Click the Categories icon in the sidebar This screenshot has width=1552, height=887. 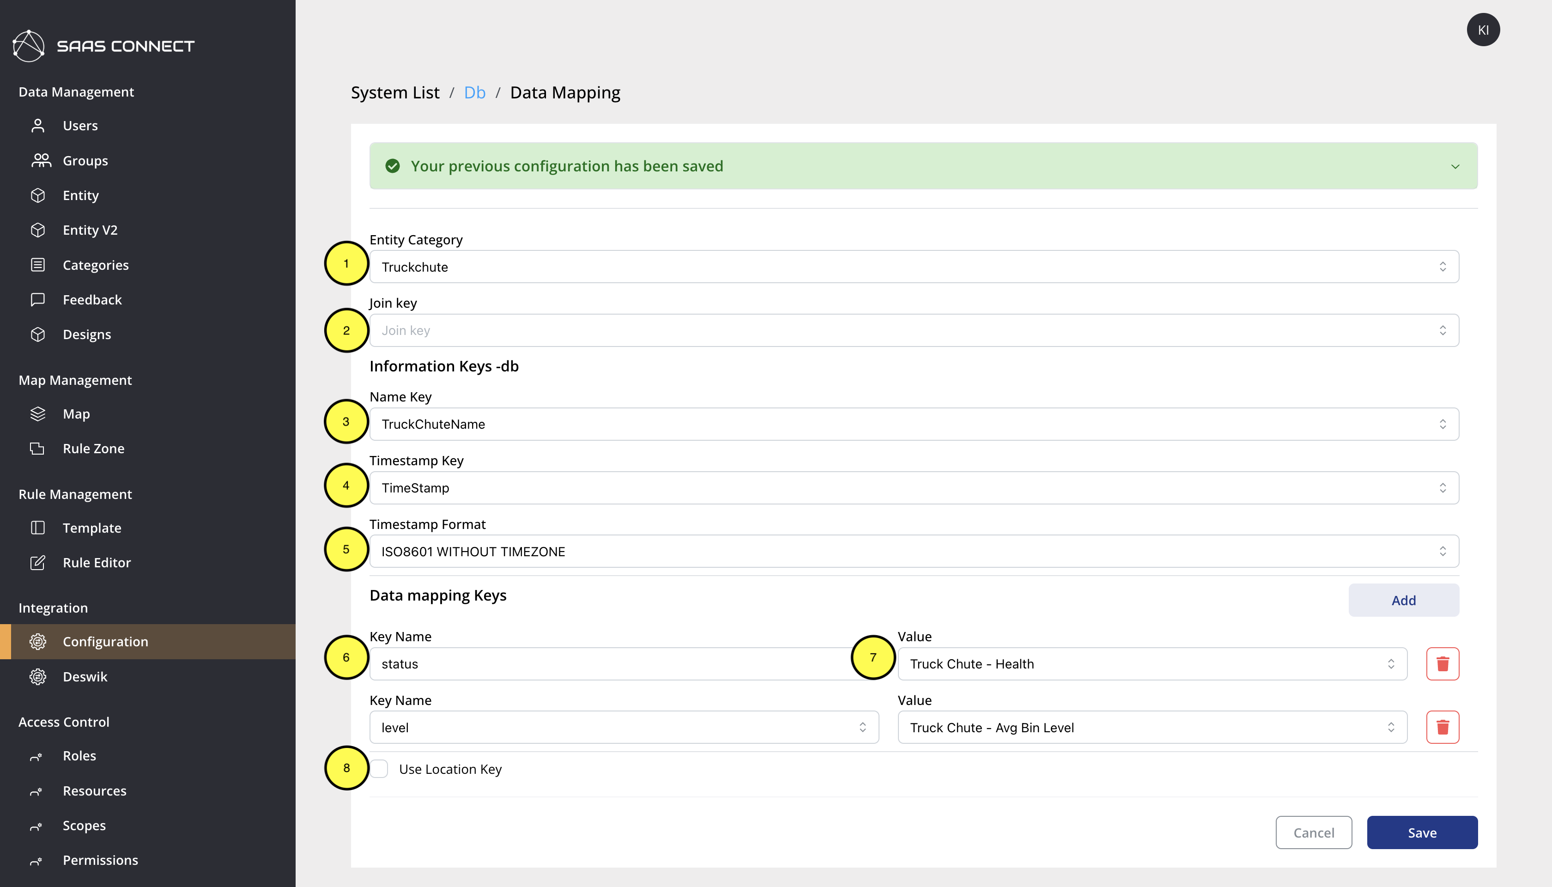[x=38, y=264]
